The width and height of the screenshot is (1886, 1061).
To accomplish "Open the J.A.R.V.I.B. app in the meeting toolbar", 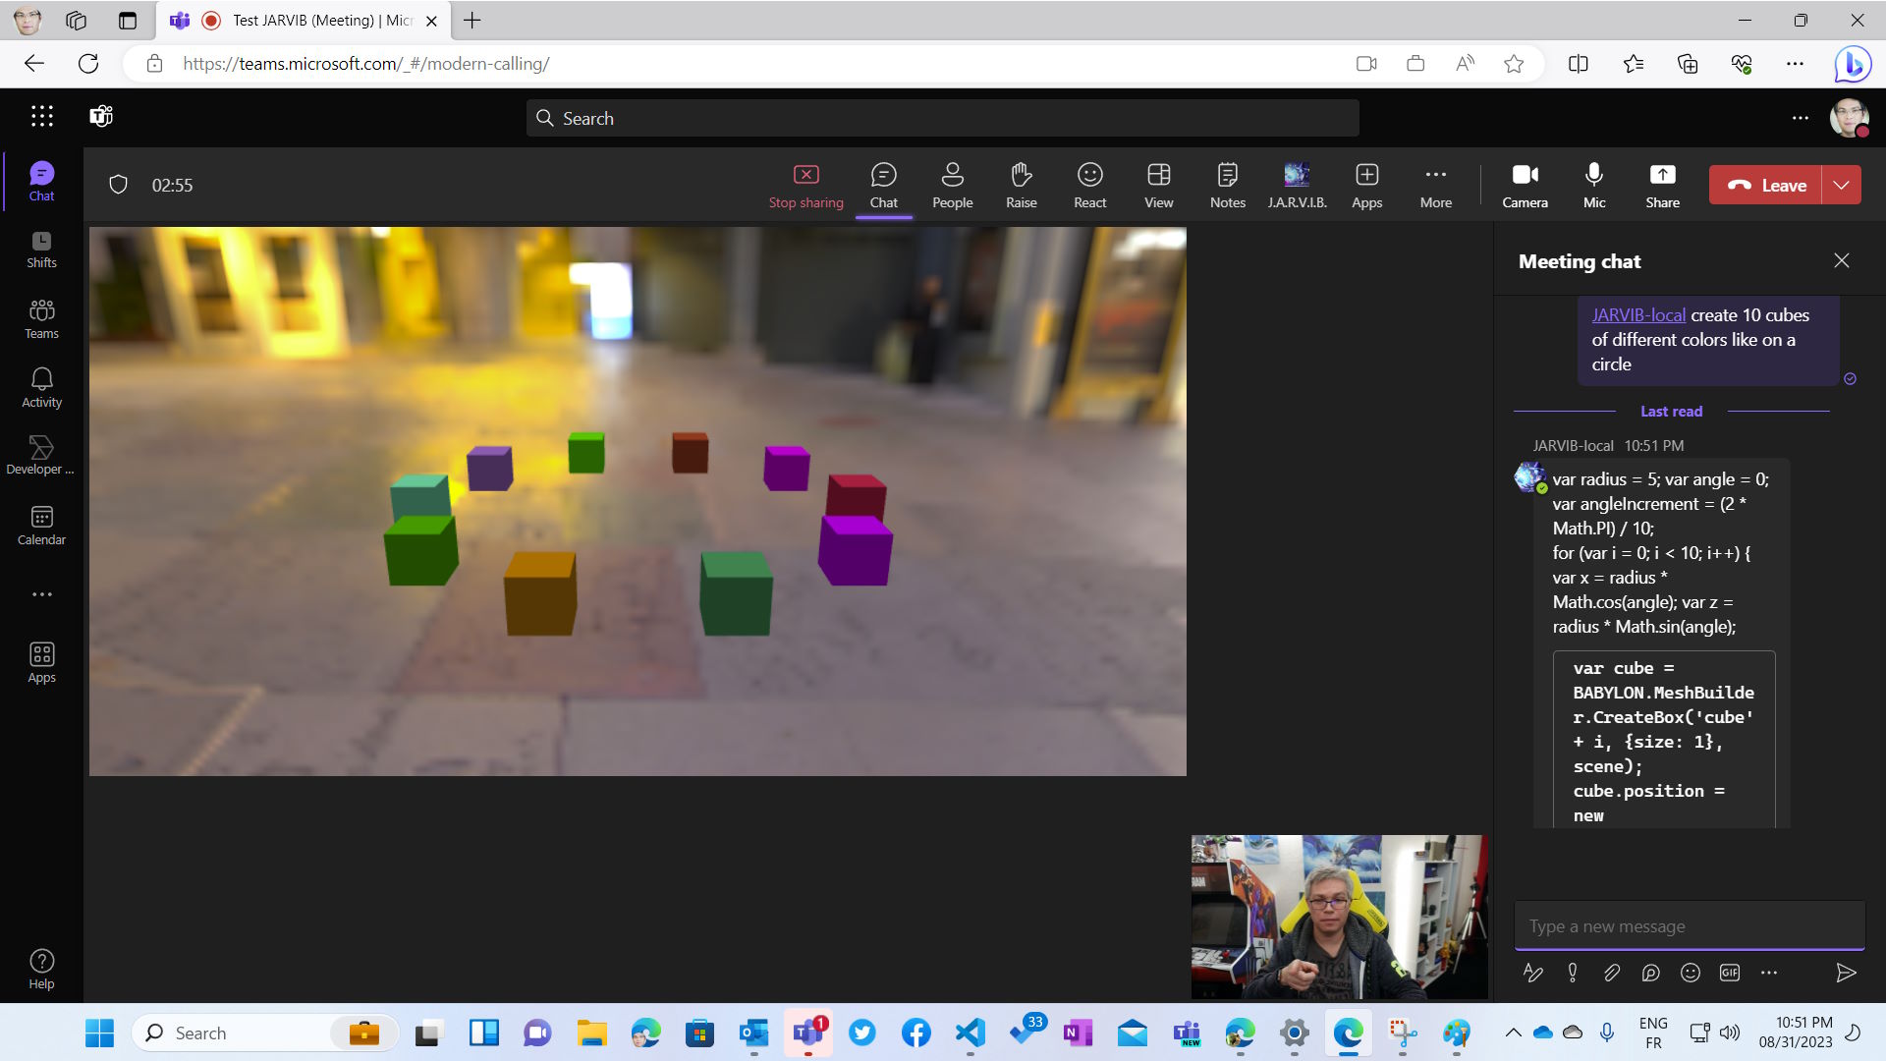I will coord(1297,185).
